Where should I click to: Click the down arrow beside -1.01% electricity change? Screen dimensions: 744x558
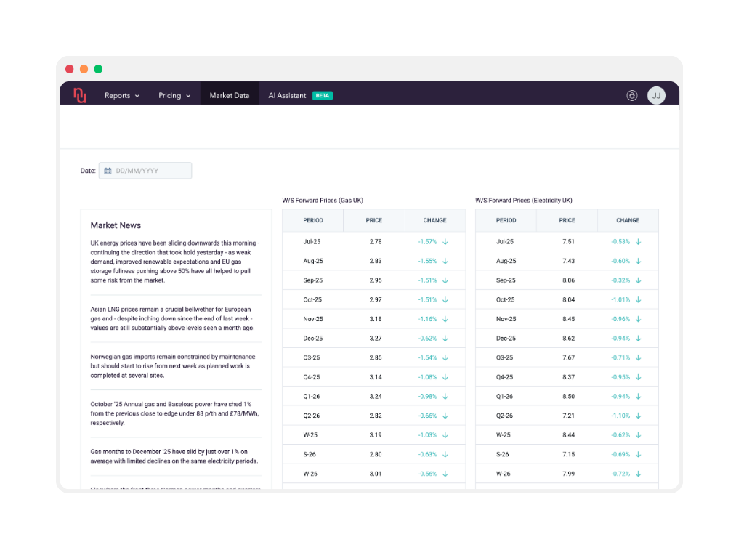tap(638, 300)
